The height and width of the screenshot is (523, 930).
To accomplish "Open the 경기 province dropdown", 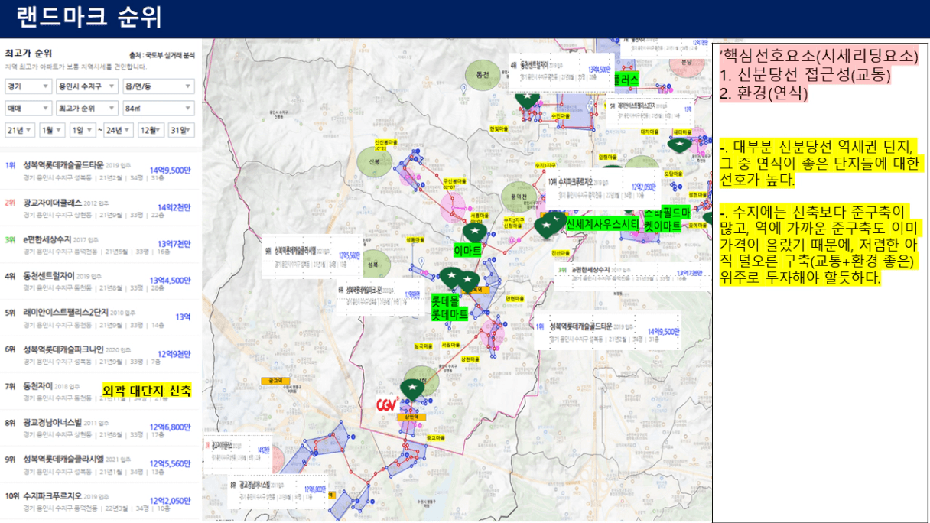I will point(28,86).
